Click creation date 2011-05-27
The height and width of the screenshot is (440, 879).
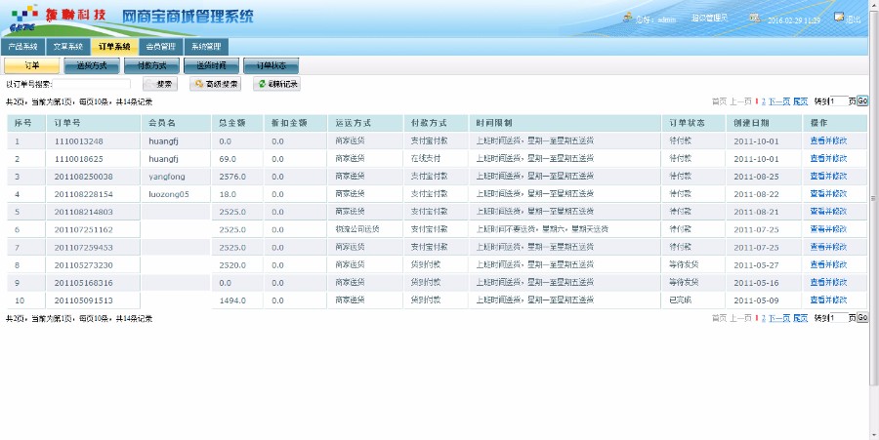(756, 264)
